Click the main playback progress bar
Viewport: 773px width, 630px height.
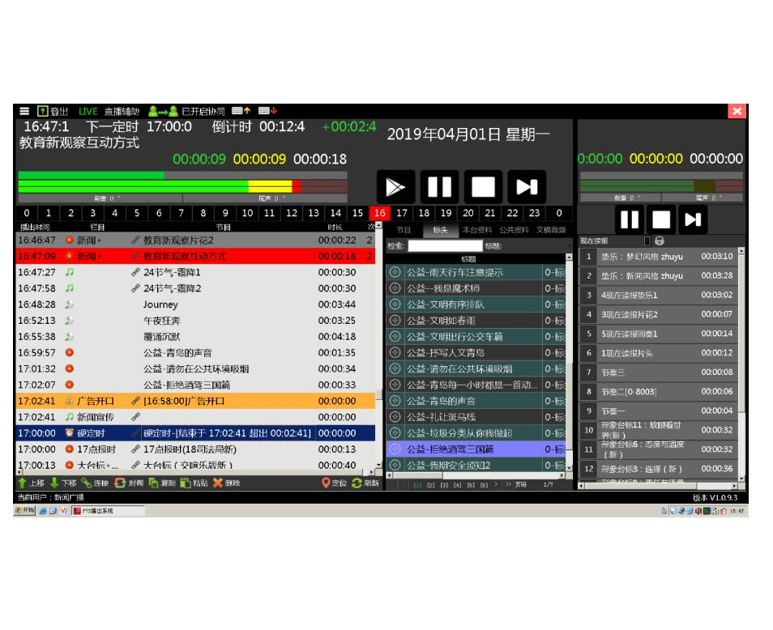click(182, 175)
